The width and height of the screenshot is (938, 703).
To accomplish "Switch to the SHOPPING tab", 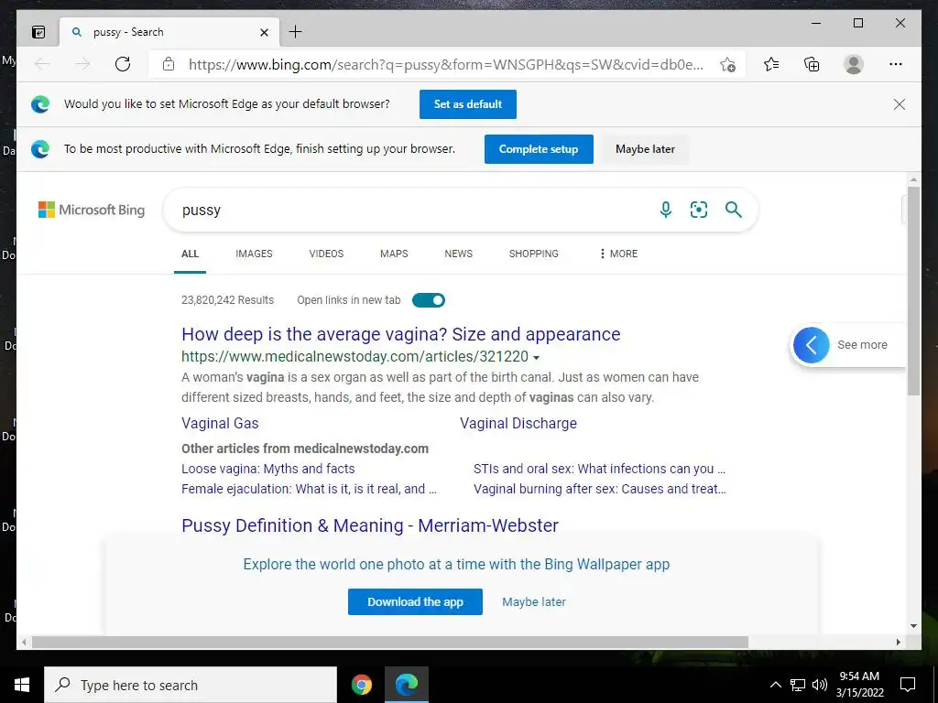I will [534, 254].
